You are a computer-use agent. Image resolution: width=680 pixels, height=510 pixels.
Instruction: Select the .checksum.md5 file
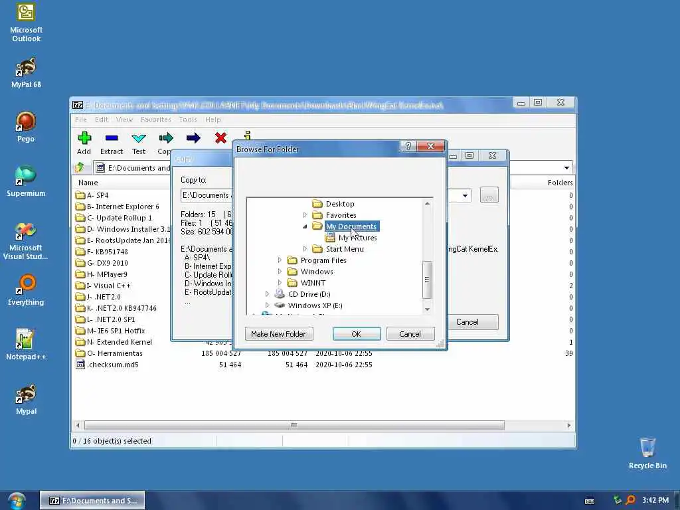pyautogui.click(x=113, y=365)
